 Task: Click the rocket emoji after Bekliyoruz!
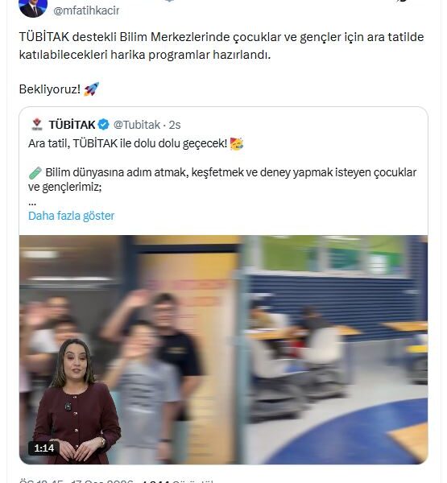[91, 89]
